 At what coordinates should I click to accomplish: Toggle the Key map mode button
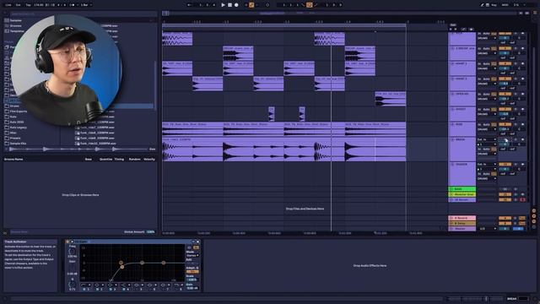click(x=494, y=5)
